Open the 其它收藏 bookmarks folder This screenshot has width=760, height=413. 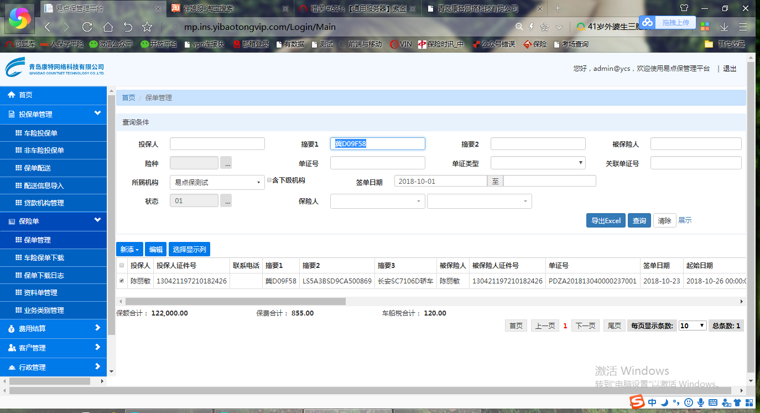[x=725, y=44]
